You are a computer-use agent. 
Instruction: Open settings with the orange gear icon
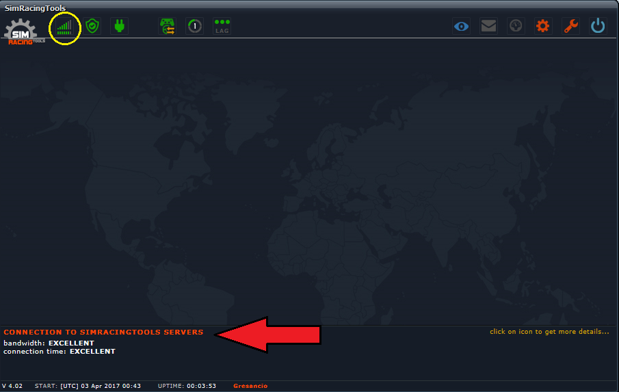coord(543,27)
